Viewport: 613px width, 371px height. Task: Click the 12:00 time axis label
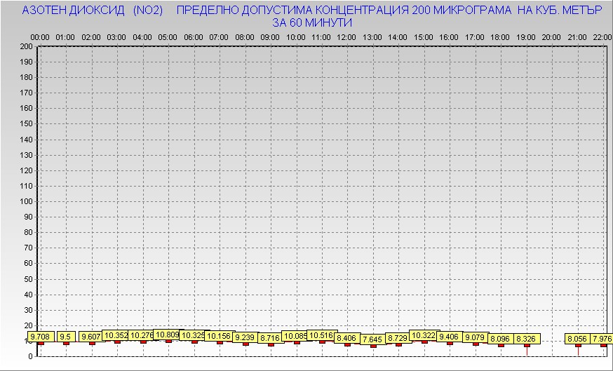coord(346,36)
